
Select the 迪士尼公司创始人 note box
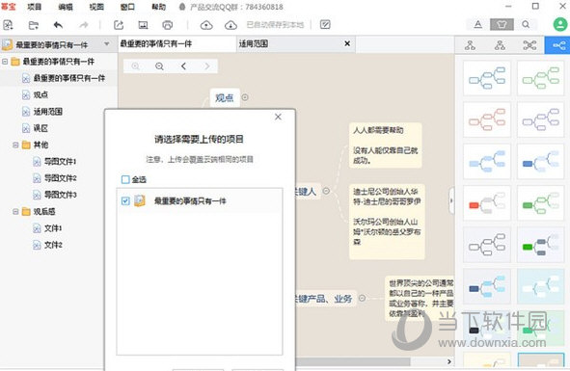387,222
